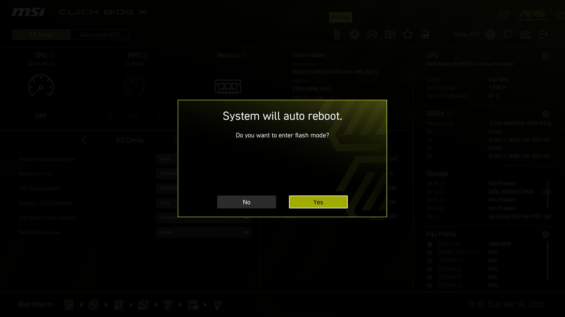Click the Storage list scrollbar
This screenshot has width=565, height=317.
click(x=548, y=194)
